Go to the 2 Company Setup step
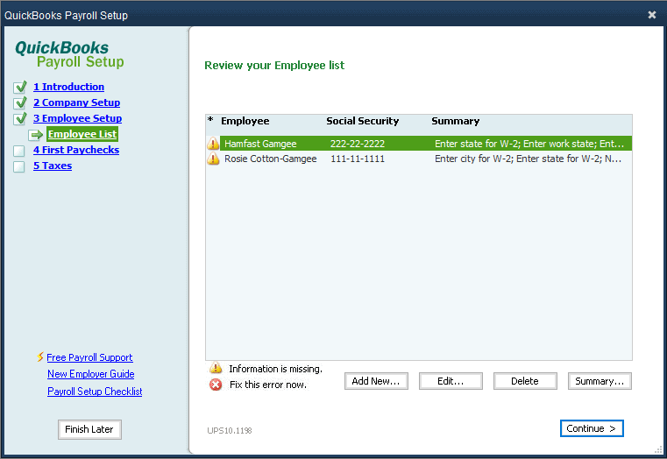 tap(76, 102)
